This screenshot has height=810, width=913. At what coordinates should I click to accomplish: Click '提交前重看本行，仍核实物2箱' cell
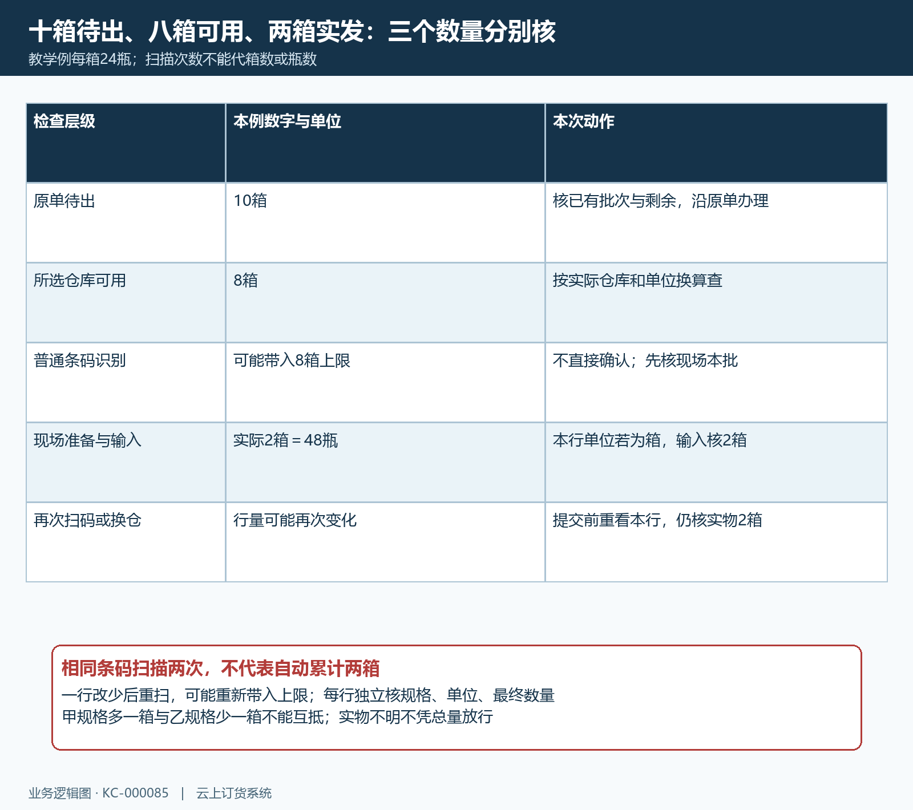716,542
